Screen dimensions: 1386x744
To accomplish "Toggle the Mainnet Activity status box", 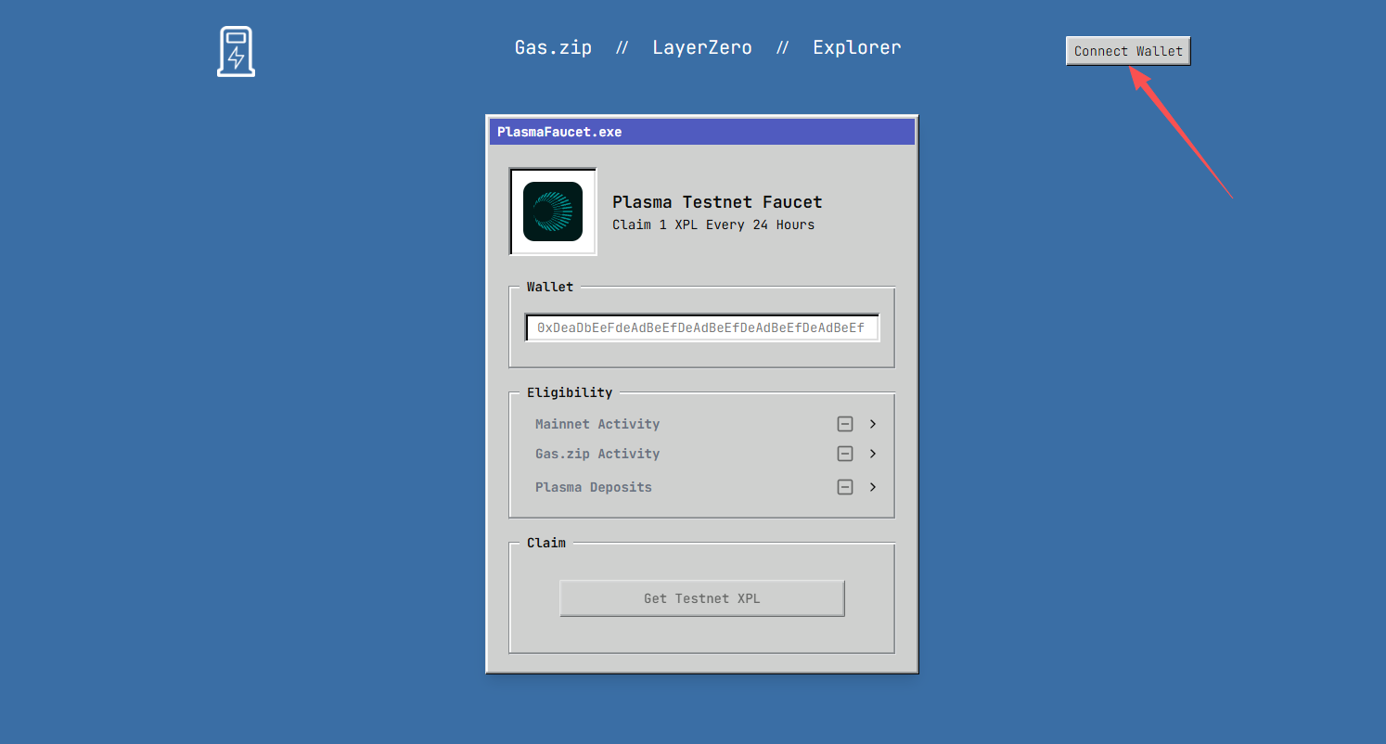I will 845,424.
